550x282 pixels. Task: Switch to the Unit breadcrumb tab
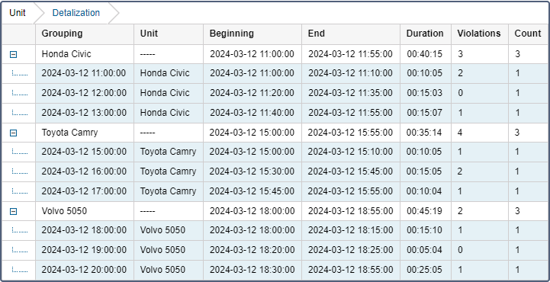(x=18, y=13)
